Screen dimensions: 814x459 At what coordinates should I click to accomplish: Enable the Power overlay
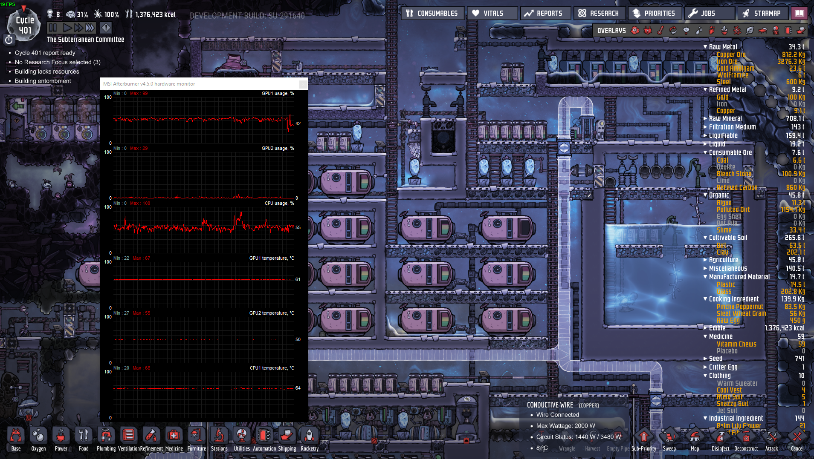[x=648, y=31]
